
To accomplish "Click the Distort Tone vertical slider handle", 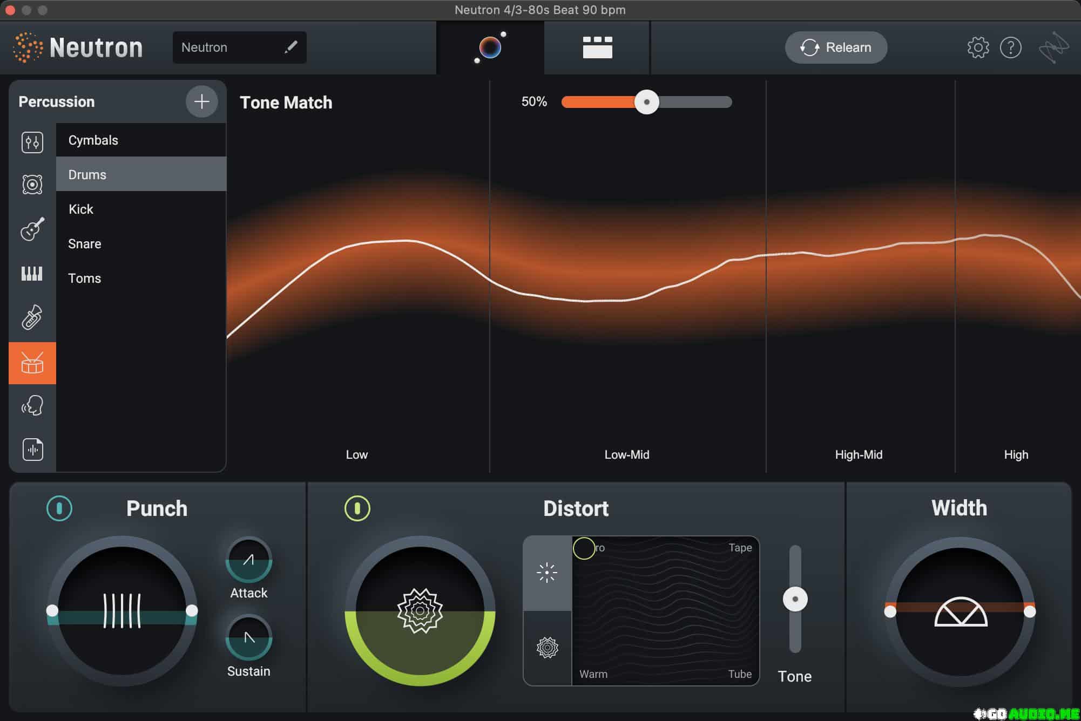I will (x=795, y=599).
